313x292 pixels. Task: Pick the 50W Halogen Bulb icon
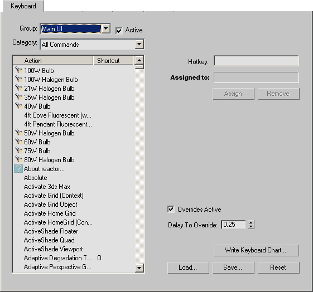point(18,133)
